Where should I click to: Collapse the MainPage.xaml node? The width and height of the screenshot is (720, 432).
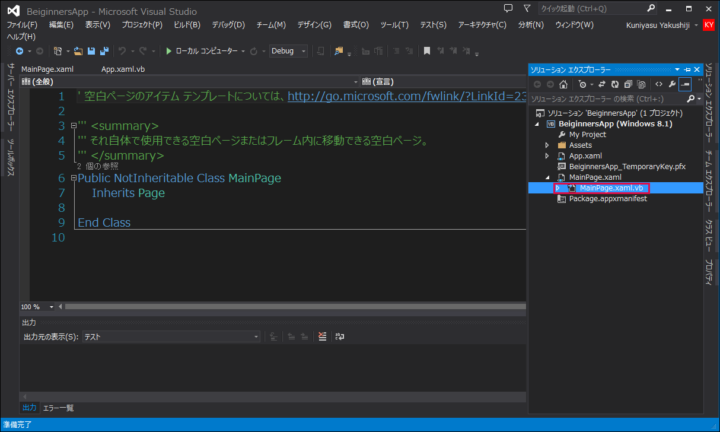coord(547,177)
